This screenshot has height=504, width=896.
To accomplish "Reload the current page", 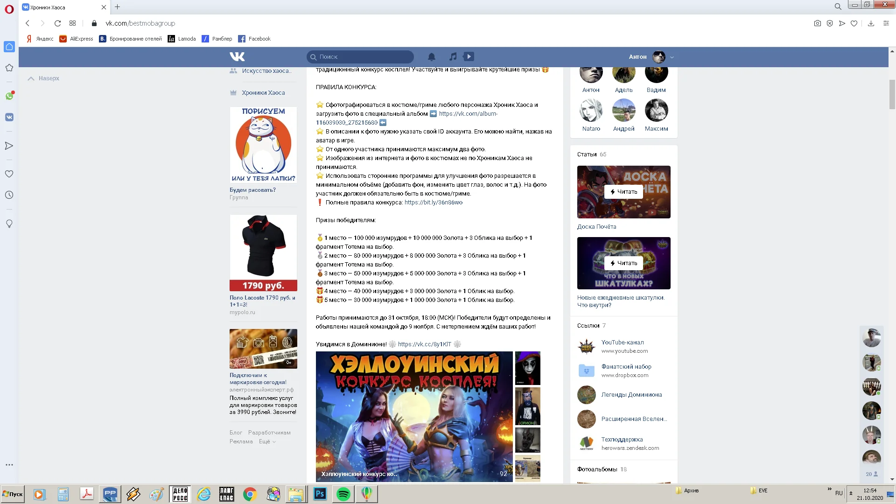I will (57, 23).
